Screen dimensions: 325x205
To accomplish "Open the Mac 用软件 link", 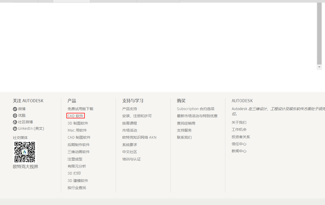I will click(x=77, y=130).
